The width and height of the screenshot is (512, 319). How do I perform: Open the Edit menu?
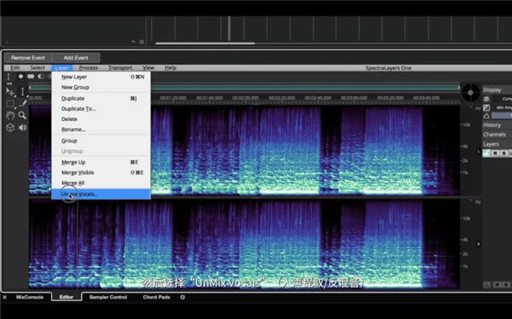pyautogui.click(x=15, y=67)
